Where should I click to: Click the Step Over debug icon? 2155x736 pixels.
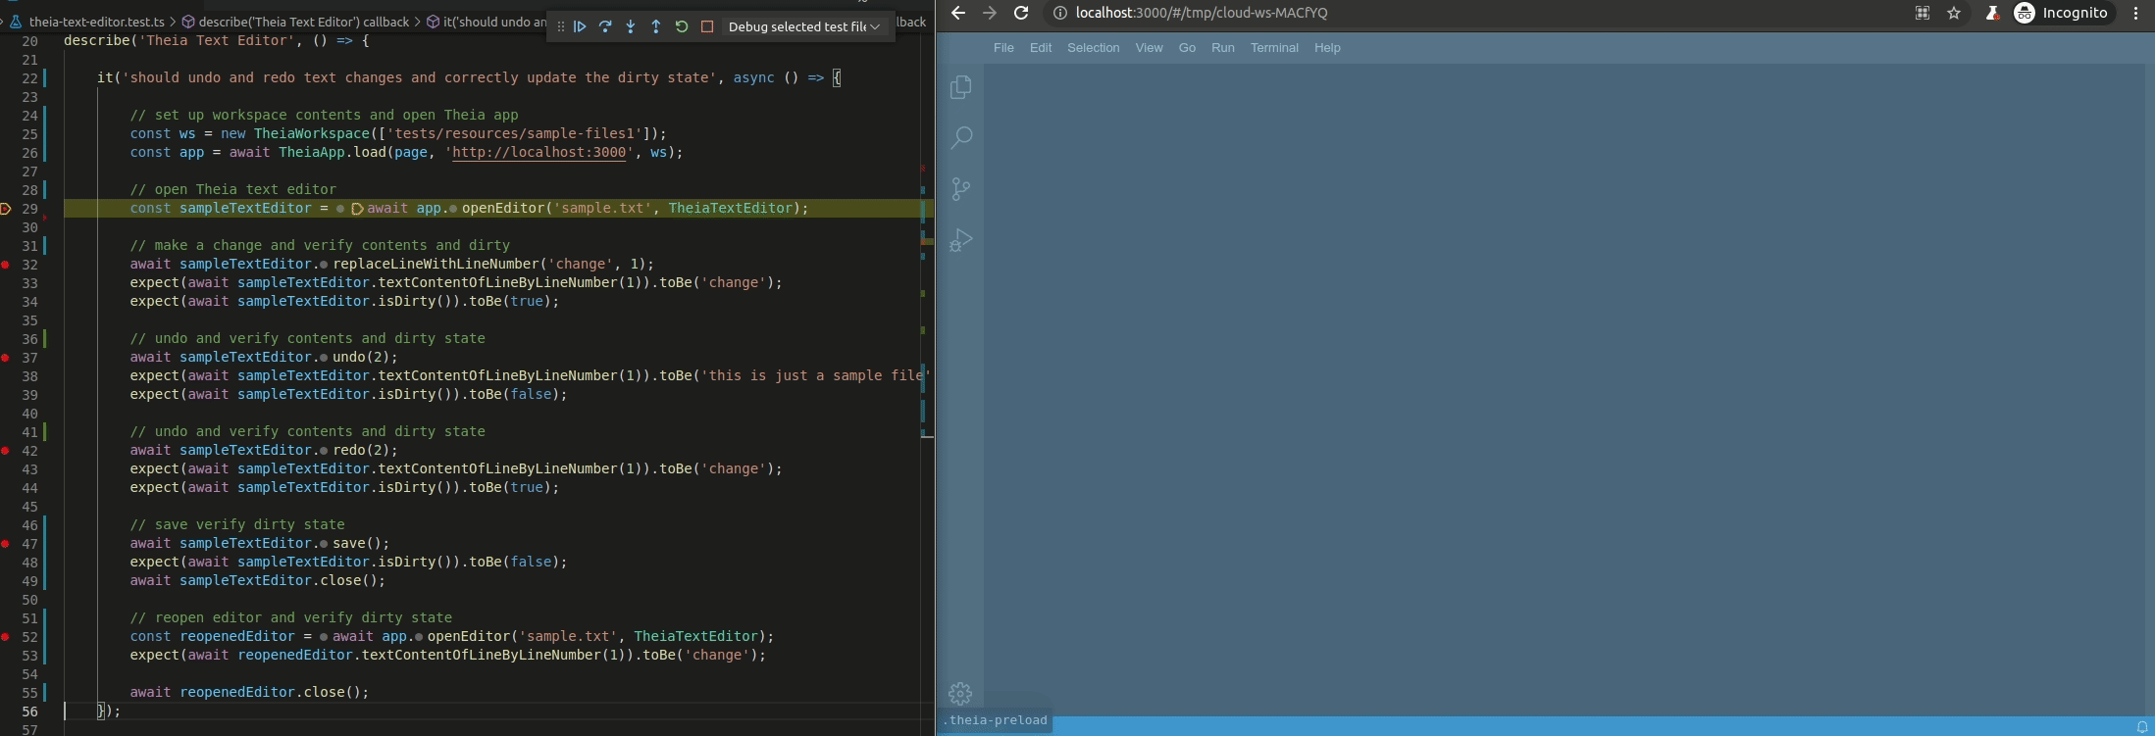coord(605,26)
